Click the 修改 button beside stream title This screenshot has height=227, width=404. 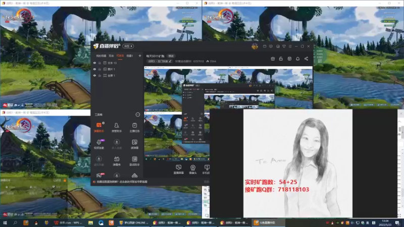pyautogui.click(x=171, y=56)
